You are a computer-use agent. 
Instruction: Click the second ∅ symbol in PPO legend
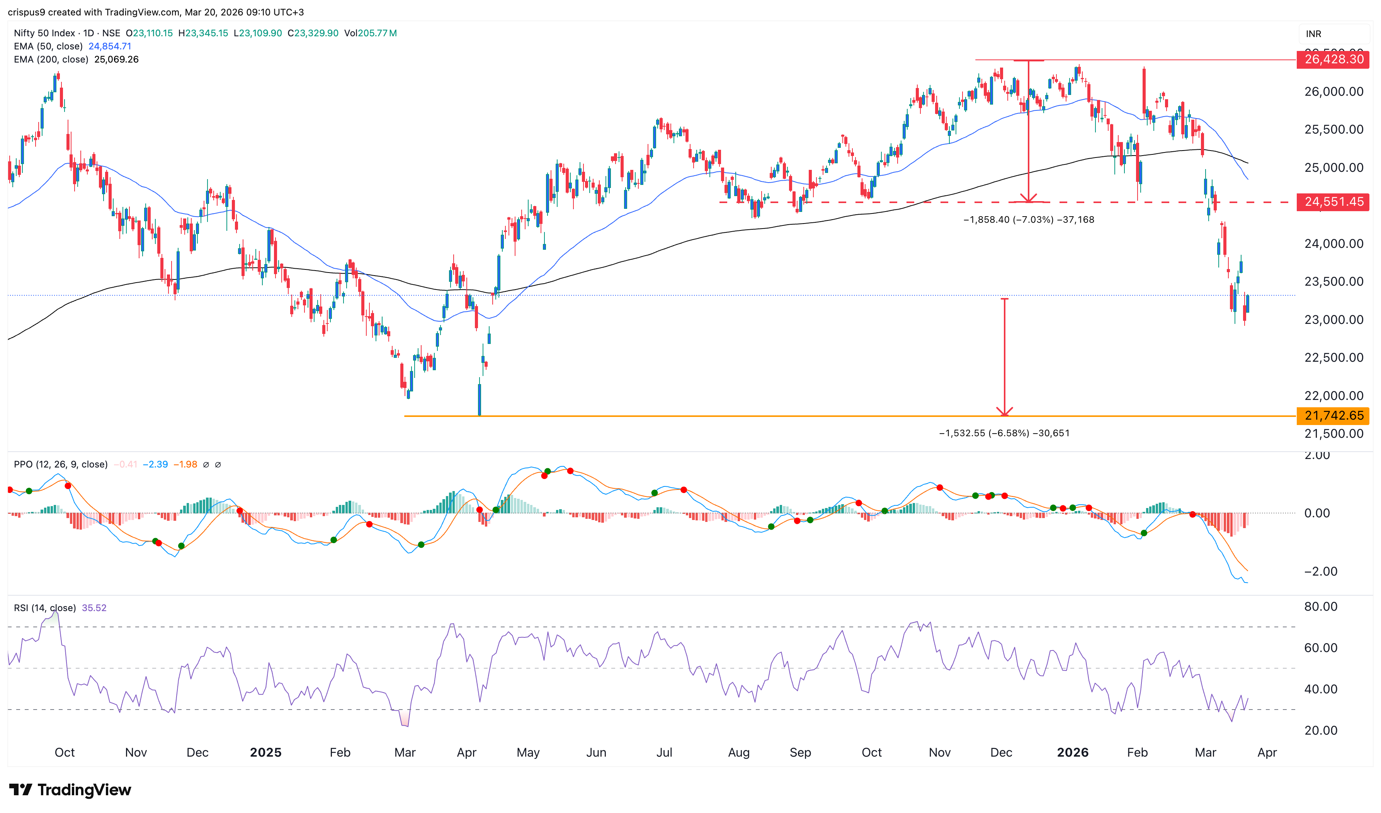coord(218,464)
